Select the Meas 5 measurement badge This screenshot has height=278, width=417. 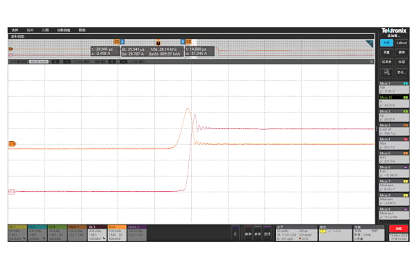(x=394, y=158)
